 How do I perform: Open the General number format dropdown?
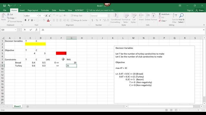click(108, 16)
